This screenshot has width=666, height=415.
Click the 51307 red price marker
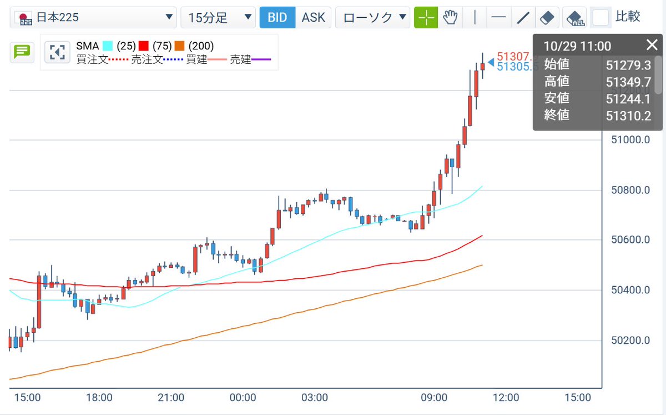pos(513,55)
